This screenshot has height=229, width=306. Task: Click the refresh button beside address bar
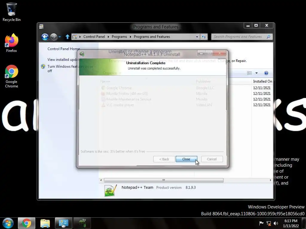[204, 37]
